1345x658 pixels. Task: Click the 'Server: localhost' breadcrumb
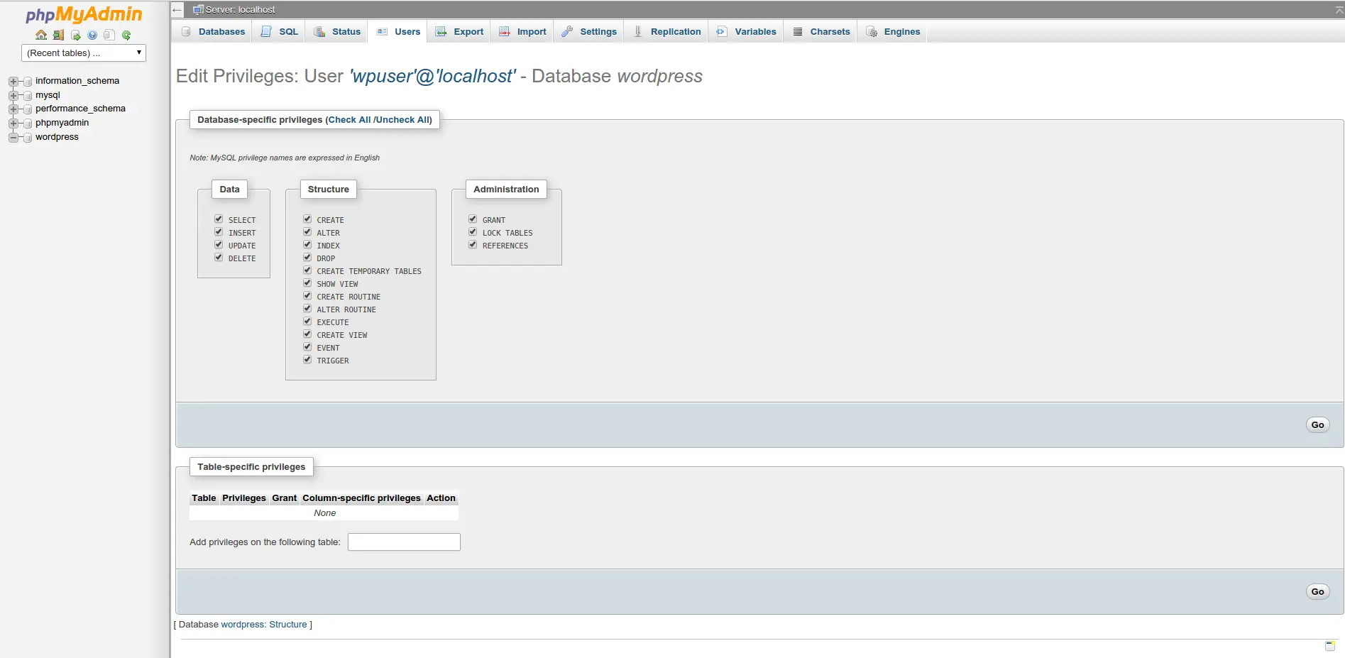coord(240,10)
